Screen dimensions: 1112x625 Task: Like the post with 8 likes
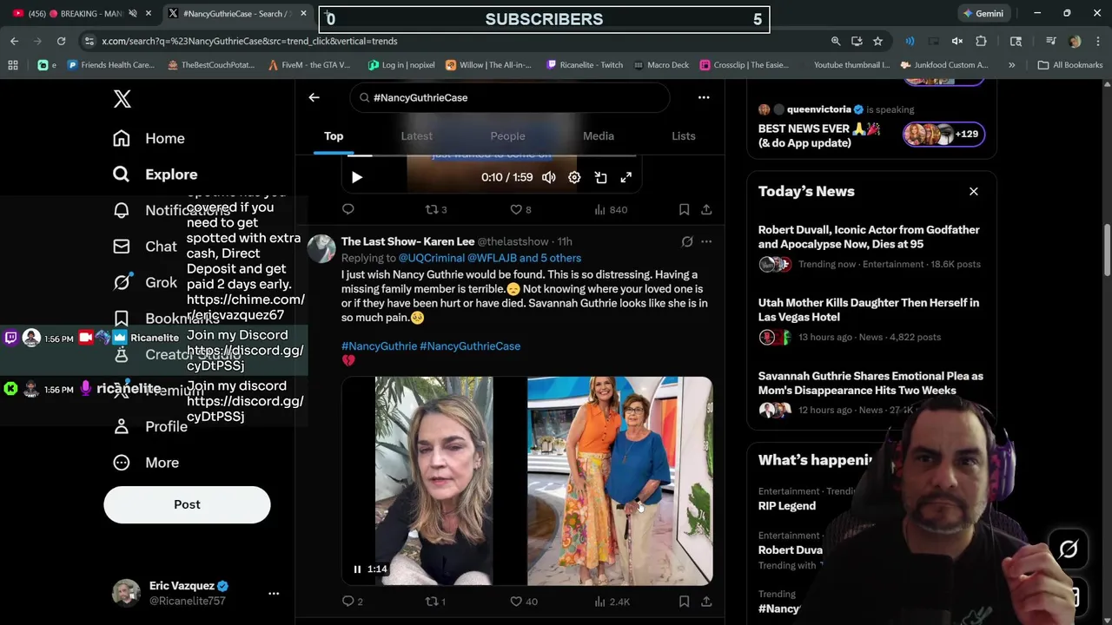pyautogui.click(x=520, y=209)
